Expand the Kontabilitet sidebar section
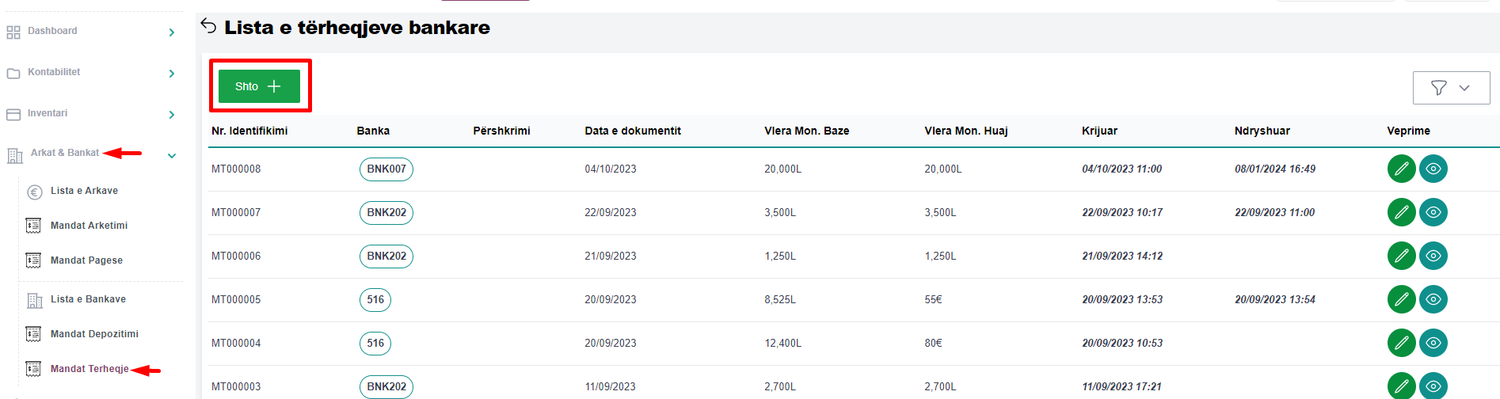This screenshot has width=1500, height=399. [172, 74]
